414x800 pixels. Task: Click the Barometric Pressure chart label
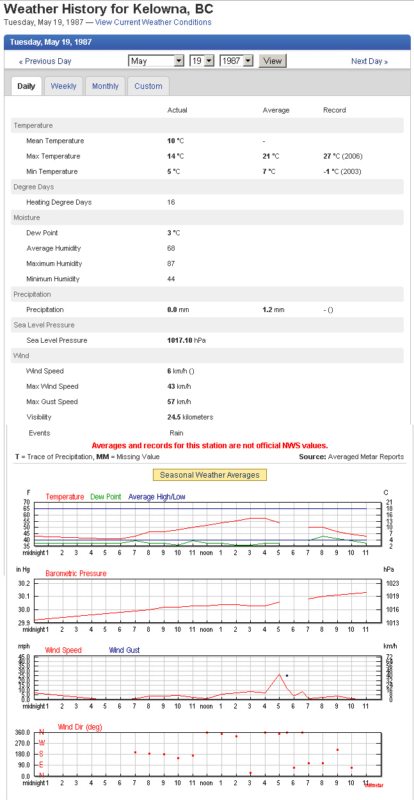(76, 574)
